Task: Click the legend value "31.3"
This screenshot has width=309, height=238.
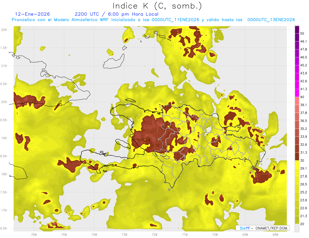Action: (x=304, y=153)
